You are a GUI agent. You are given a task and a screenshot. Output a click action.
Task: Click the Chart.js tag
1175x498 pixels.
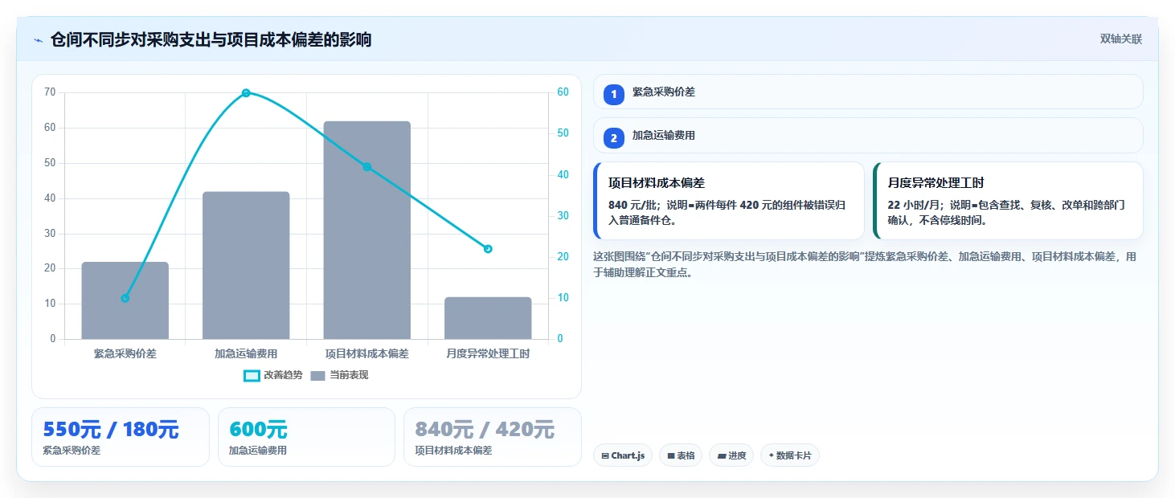tap(623, 455)
